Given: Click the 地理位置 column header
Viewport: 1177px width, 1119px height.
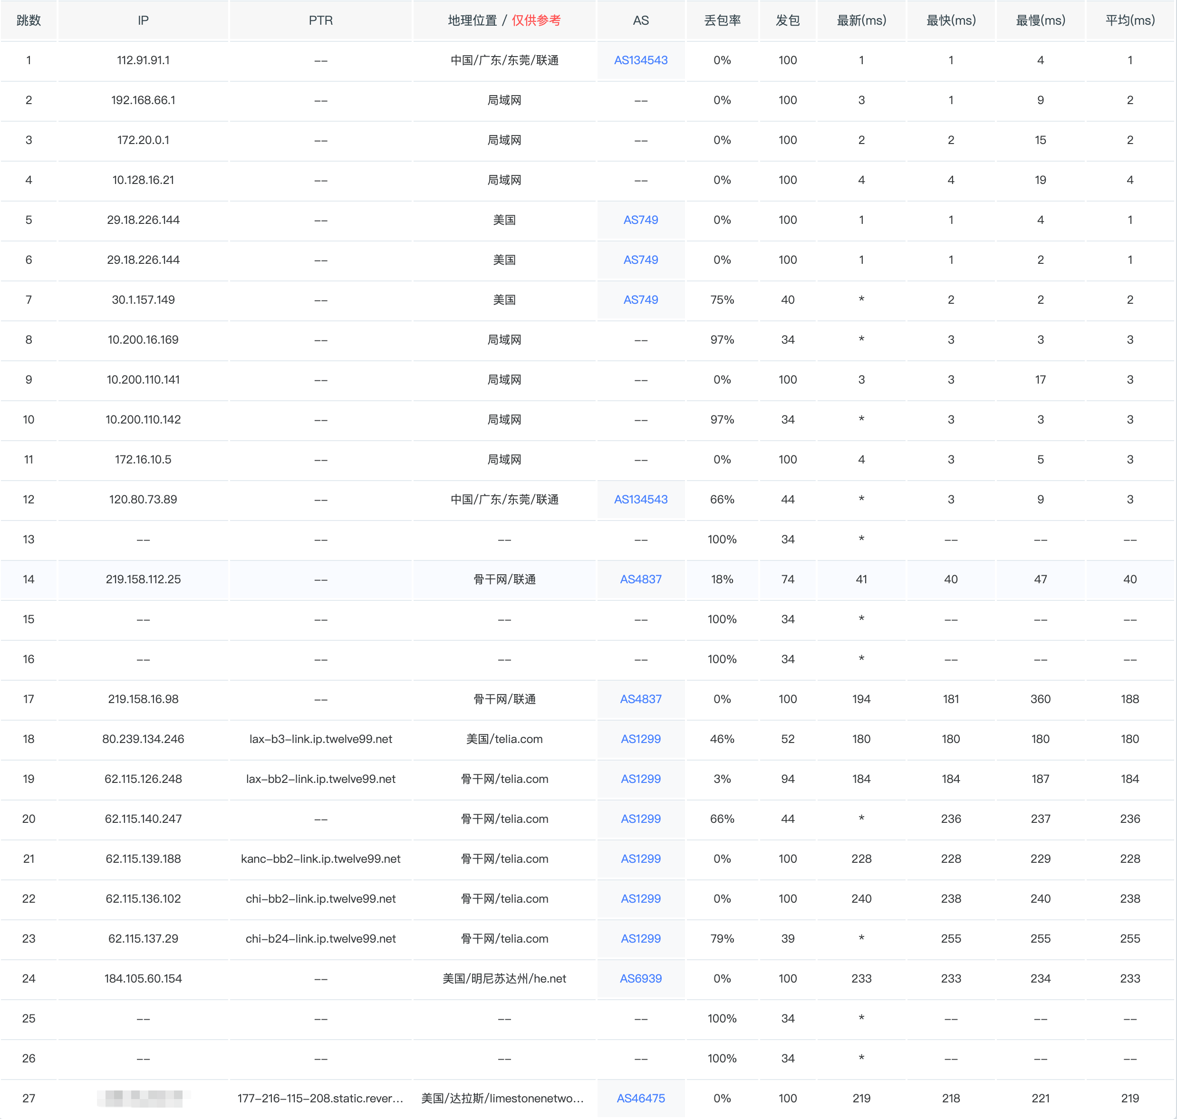Looking at the screenshot, I should [x=473, y=20].
